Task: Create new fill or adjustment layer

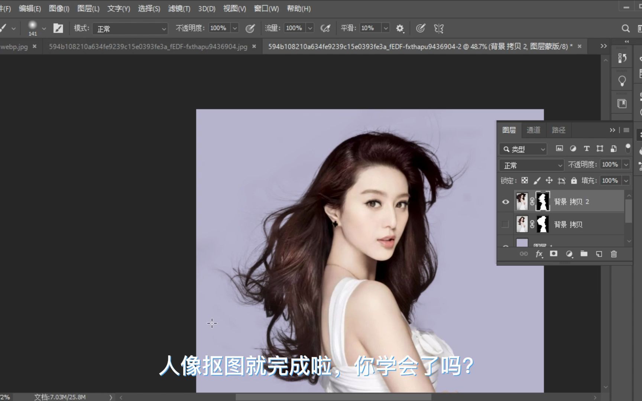Action: [x=569, y=254]
